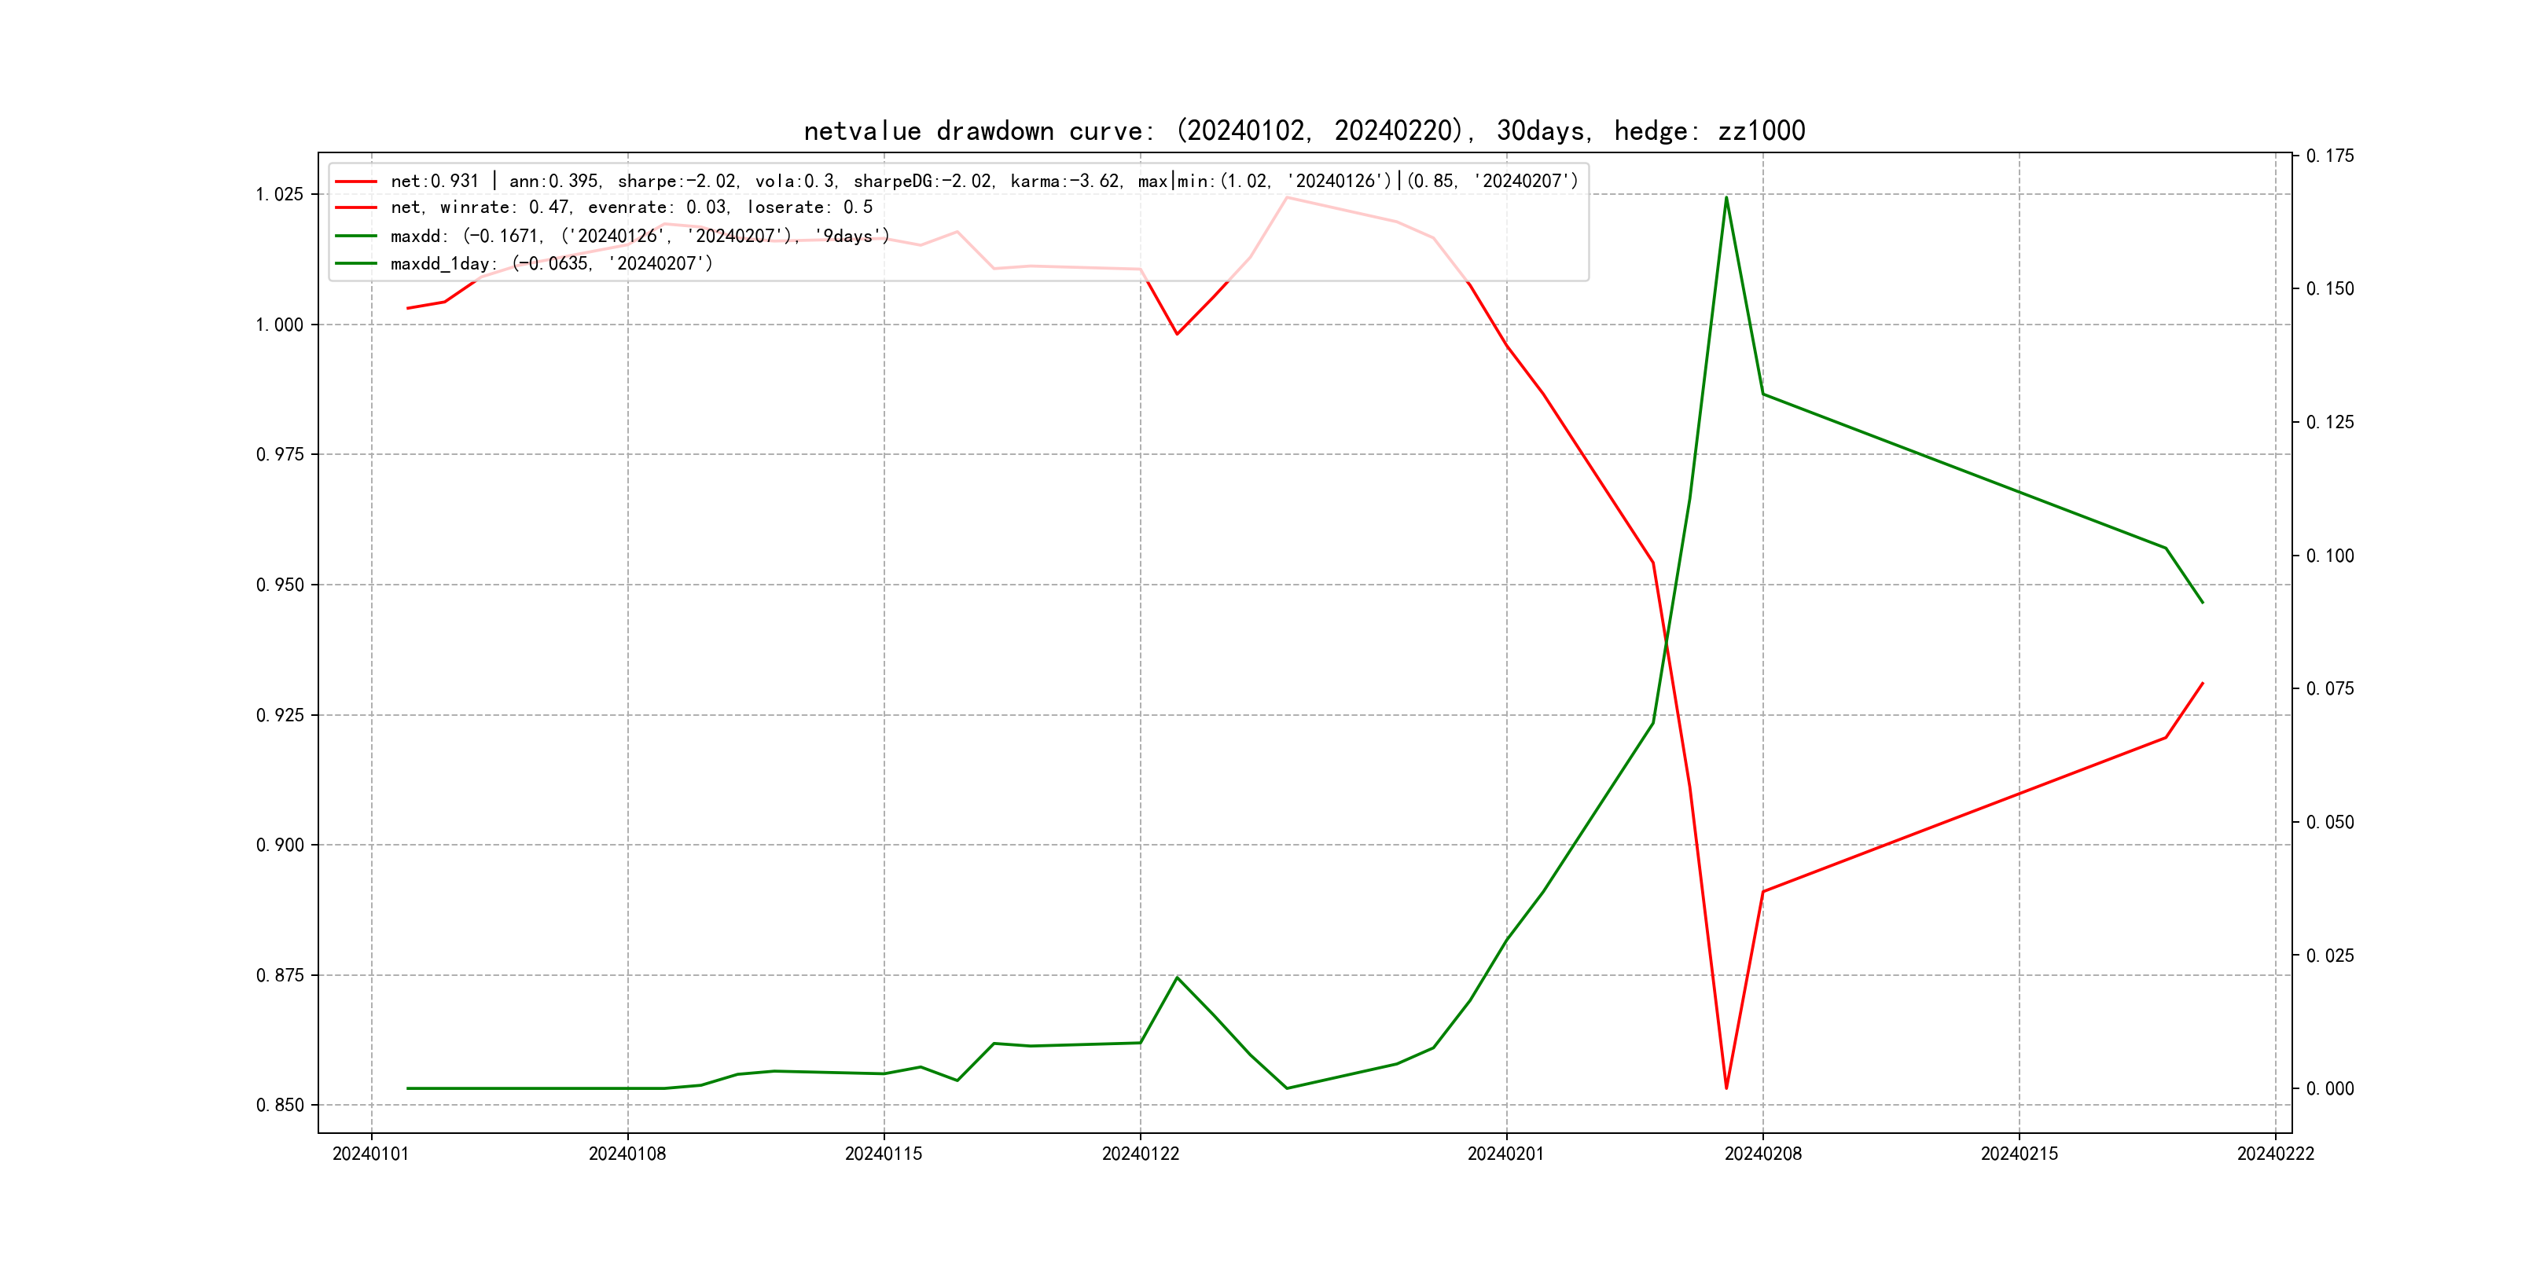Click the 20240208 x-axis date label
2547x1273 pixels.
[x=1763, y=1154]
